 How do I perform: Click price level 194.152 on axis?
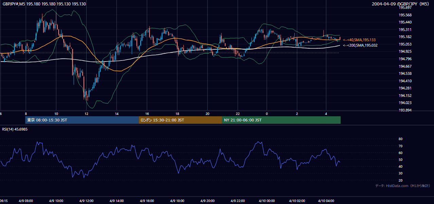pyautogui.click(x=405, y=96)
